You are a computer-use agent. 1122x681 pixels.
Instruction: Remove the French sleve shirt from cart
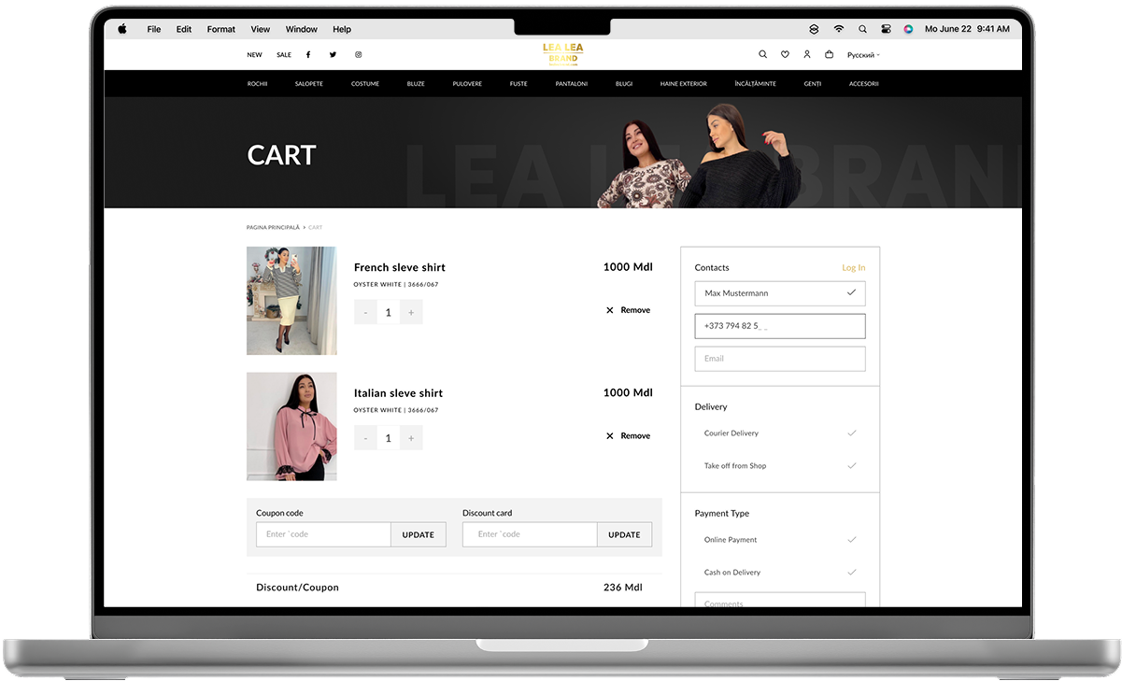click(628, 310)
